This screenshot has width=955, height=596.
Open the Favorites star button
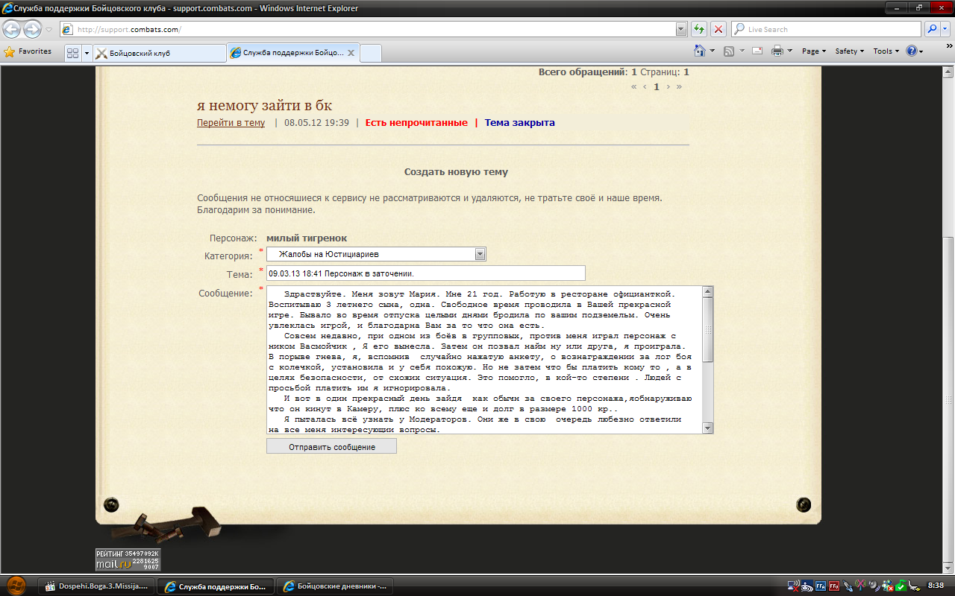tap(28, 51)
